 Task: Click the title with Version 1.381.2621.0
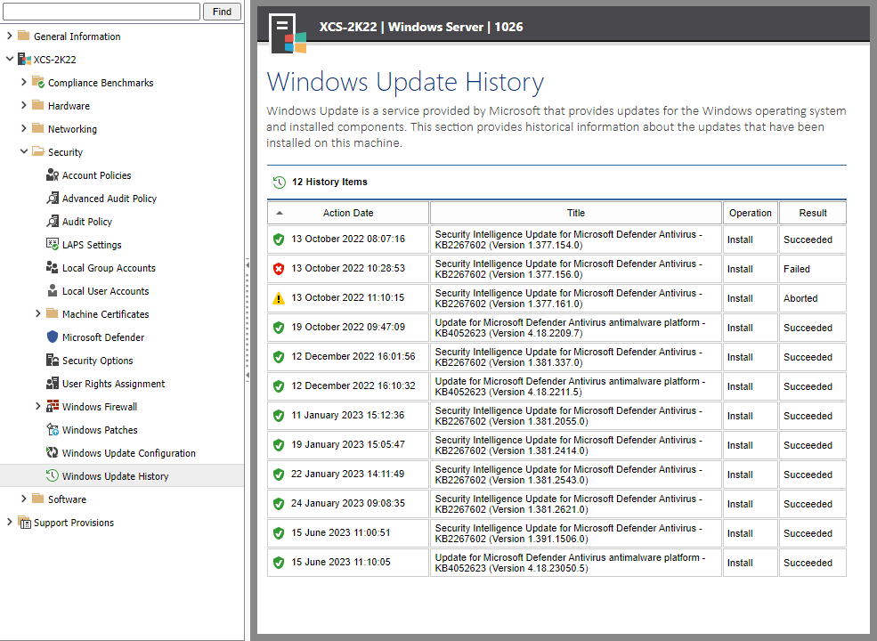coord(568,504)
